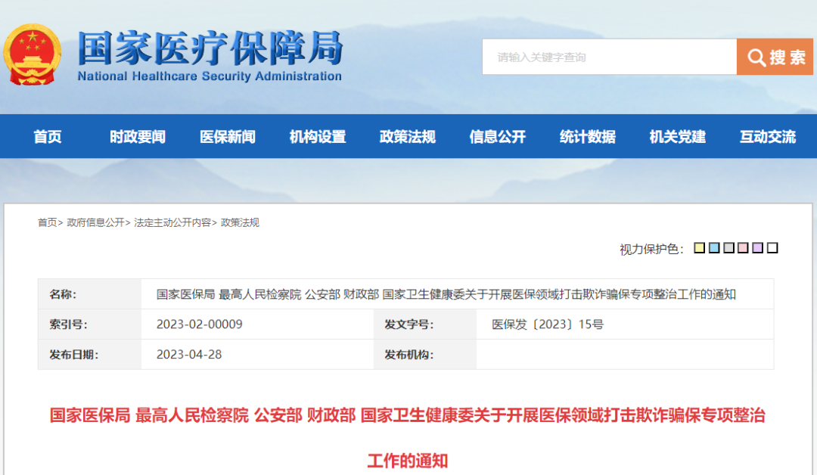Open the 时政要闻 menu item

click(138, 136)
